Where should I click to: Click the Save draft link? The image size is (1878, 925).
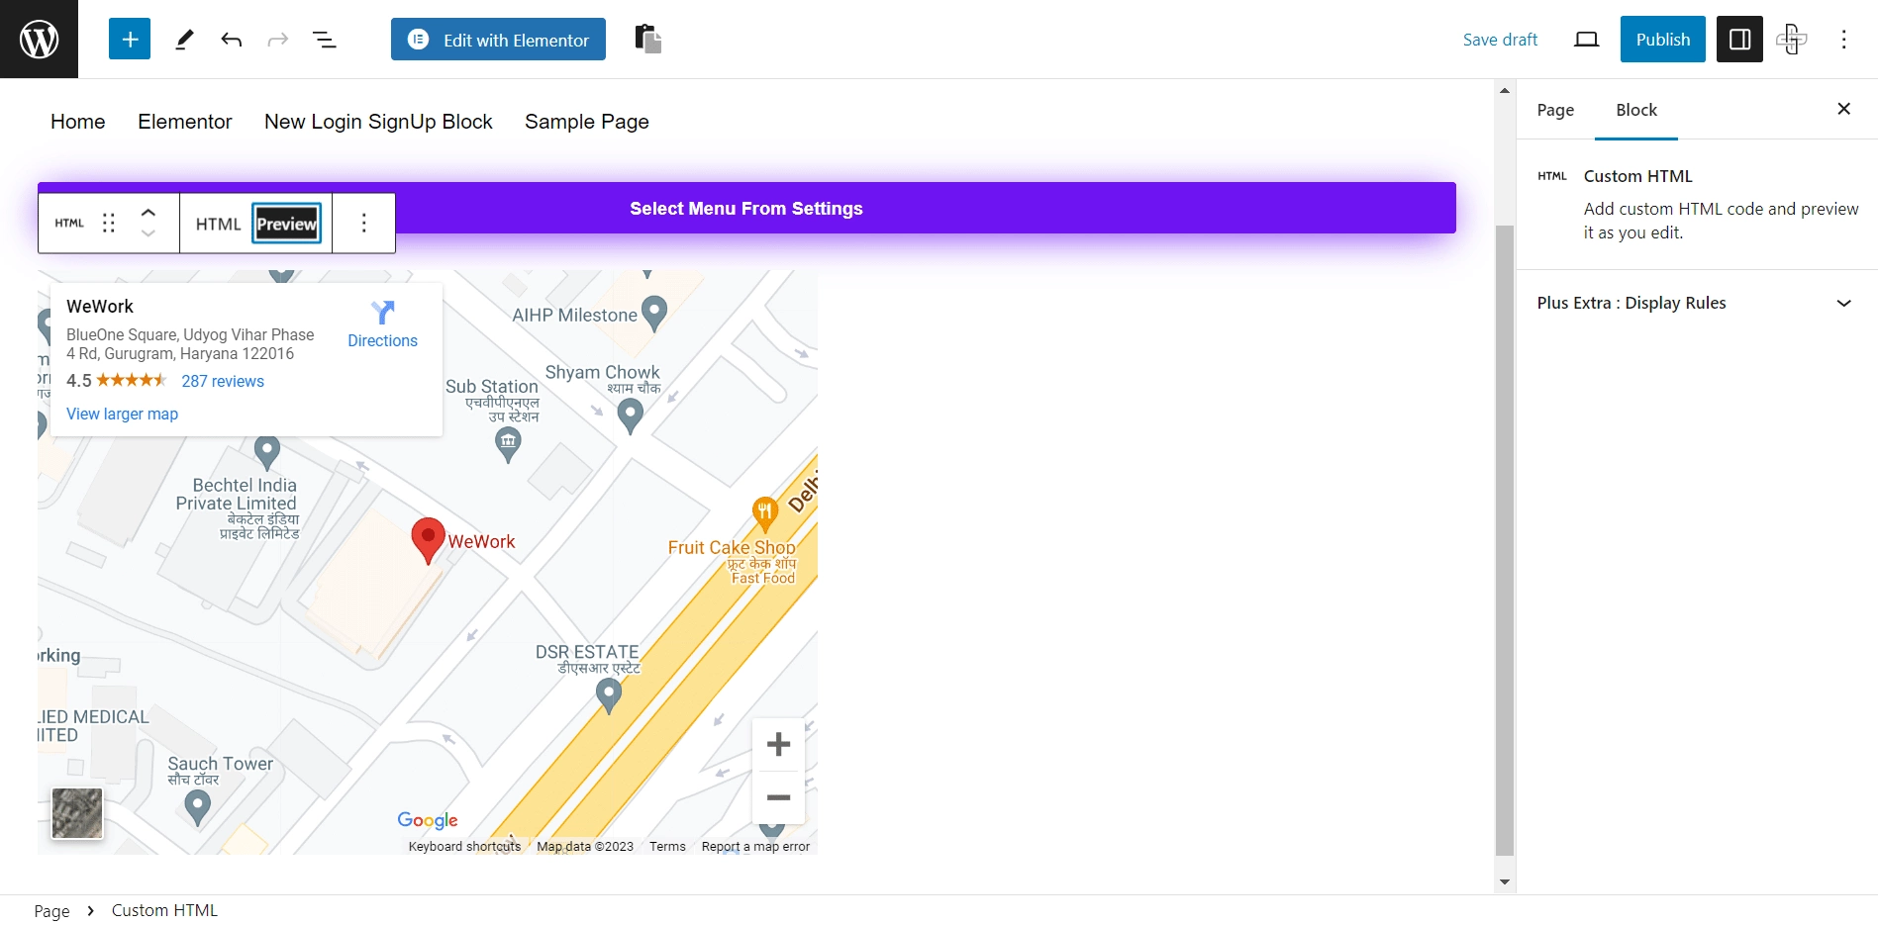tap(1500, 40)
